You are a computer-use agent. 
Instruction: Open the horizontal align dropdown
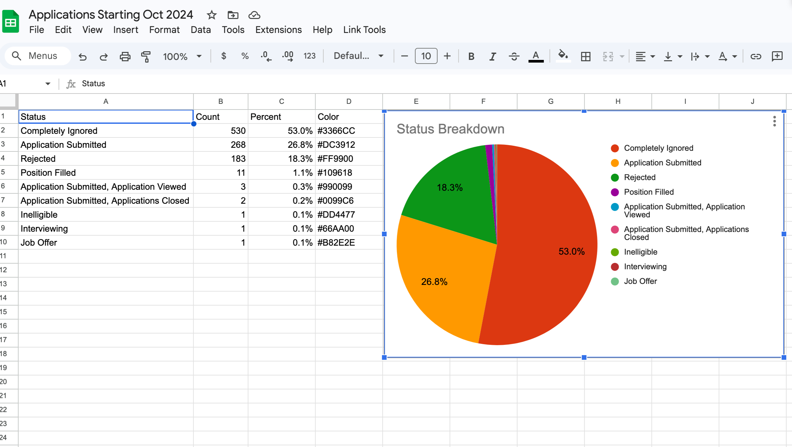(x=645, y=57)
